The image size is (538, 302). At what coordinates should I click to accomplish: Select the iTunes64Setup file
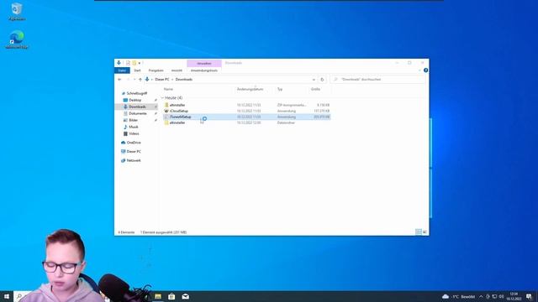click(x=246, y=117)
